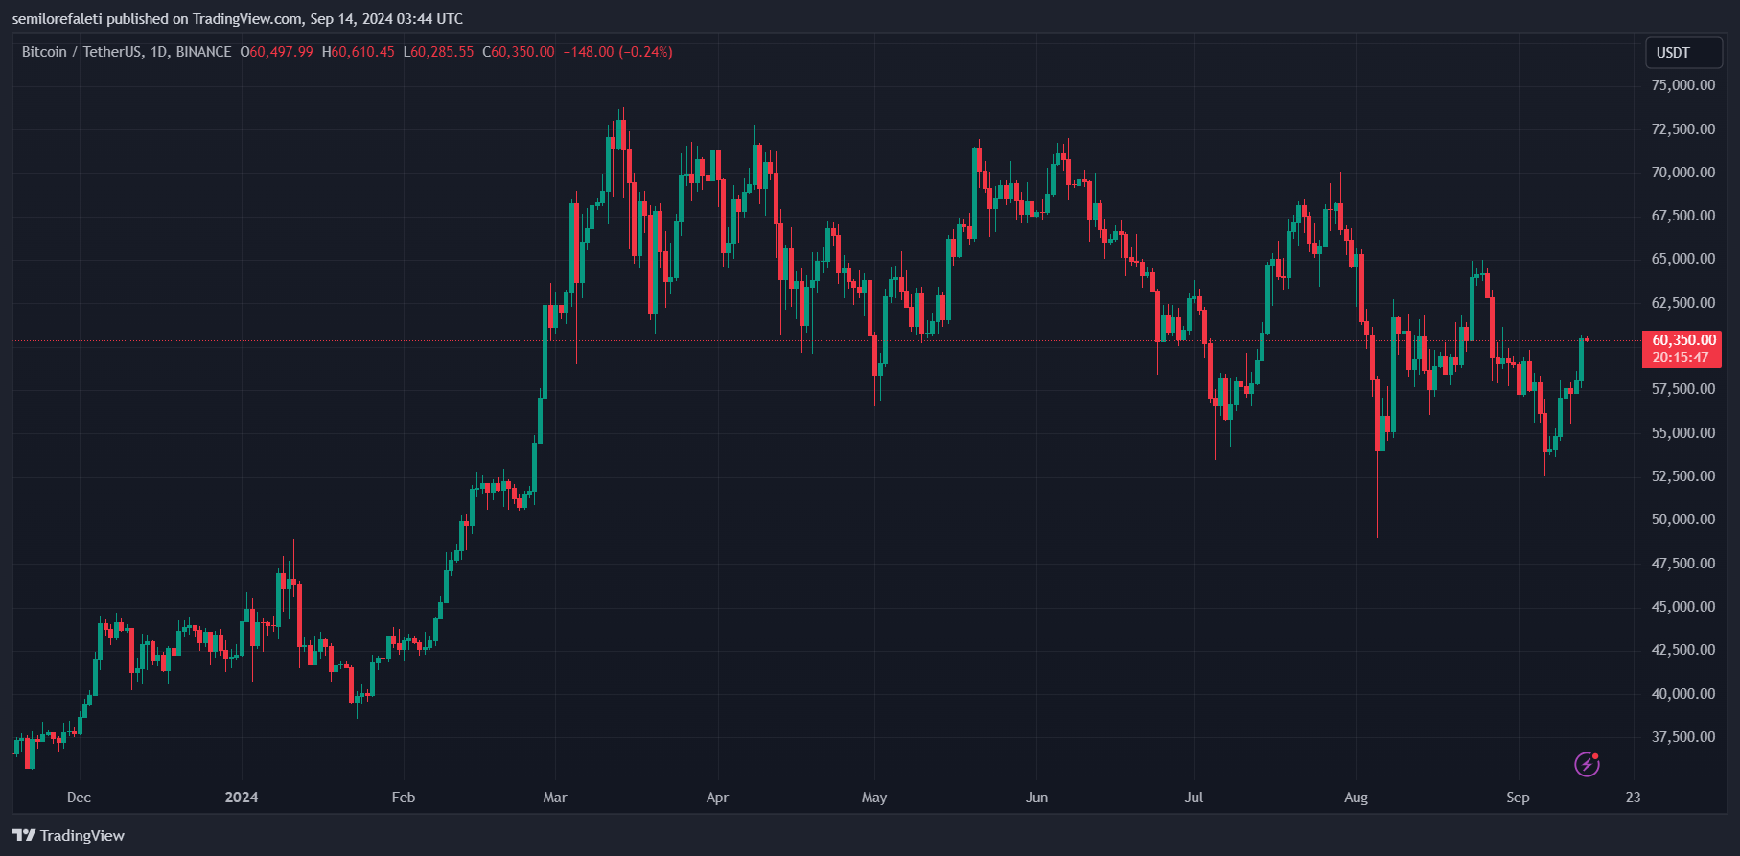Click the 65,000.00 price axis label
Viewport: 1740px width, 856px height.
point(1682,259)
